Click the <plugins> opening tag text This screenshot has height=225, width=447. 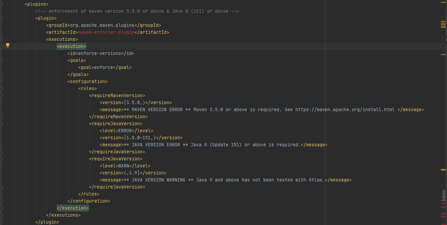[x=37, y=4]
